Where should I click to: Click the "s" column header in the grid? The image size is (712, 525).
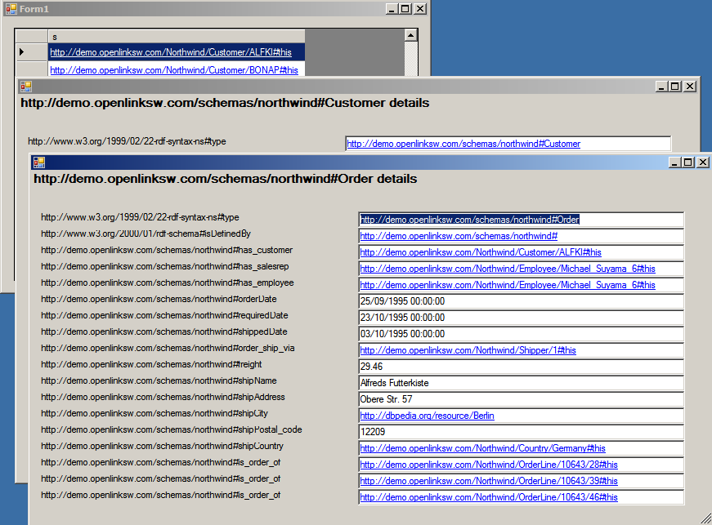click(176, 37)
